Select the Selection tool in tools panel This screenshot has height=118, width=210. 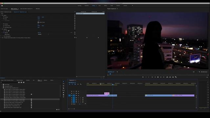pos(63,82)
